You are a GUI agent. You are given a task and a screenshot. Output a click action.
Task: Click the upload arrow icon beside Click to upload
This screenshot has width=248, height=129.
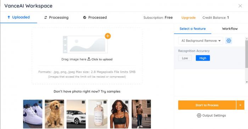pos(89,59)
